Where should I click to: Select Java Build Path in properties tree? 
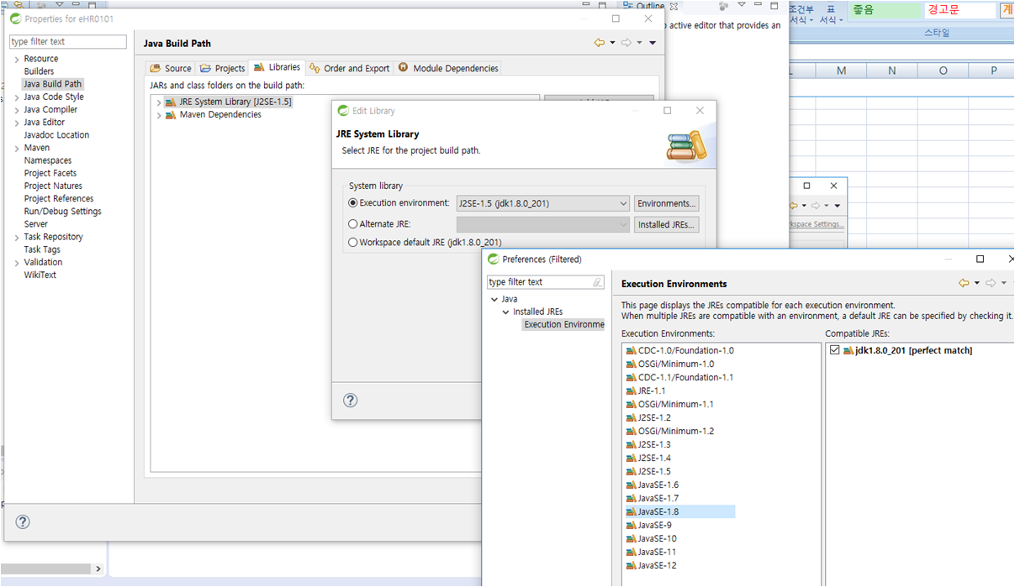click(x=53, y=84)
